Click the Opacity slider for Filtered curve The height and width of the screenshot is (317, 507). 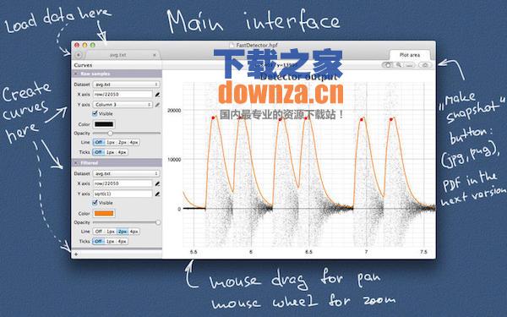[x=127, y=222]
